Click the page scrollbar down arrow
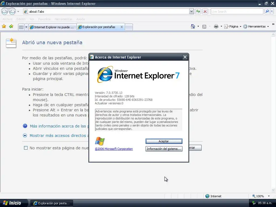 (x=273, y=190)
